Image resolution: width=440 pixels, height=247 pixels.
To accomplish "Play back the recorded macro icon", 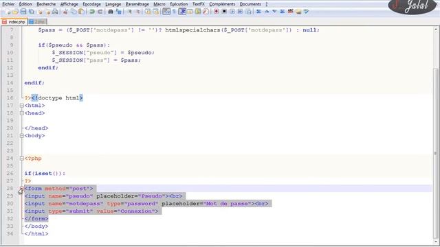I will pyautogui.click(x=232, y=12).
